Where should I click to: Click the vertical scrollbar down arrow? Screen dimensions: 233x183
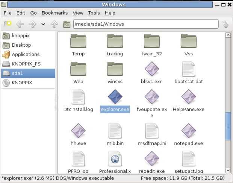coord(228,170)
